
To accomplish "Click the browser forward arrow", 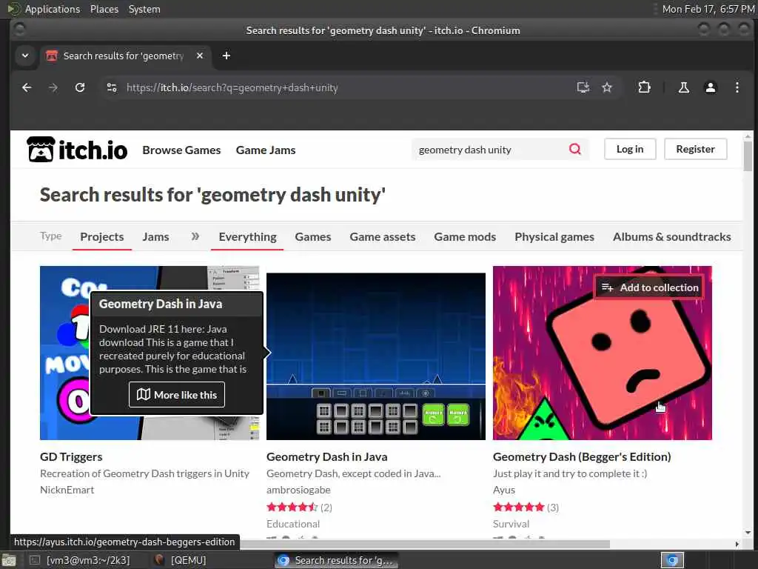I will click(x=53, y=87).
